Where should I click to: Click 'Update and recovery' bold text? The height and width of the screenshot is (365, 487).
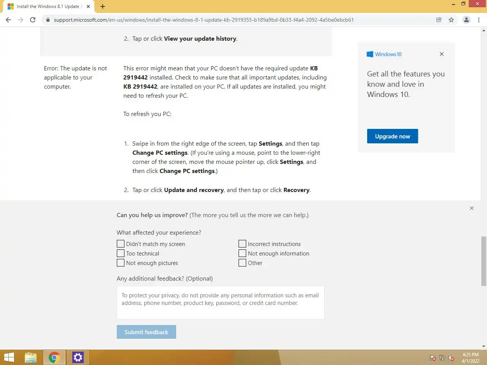pos(194,190)
